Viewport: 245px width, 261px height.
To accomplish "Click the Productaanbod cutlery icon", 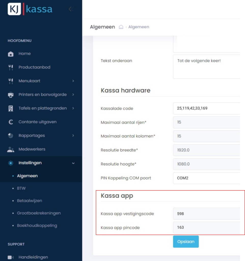I will 11,67.
